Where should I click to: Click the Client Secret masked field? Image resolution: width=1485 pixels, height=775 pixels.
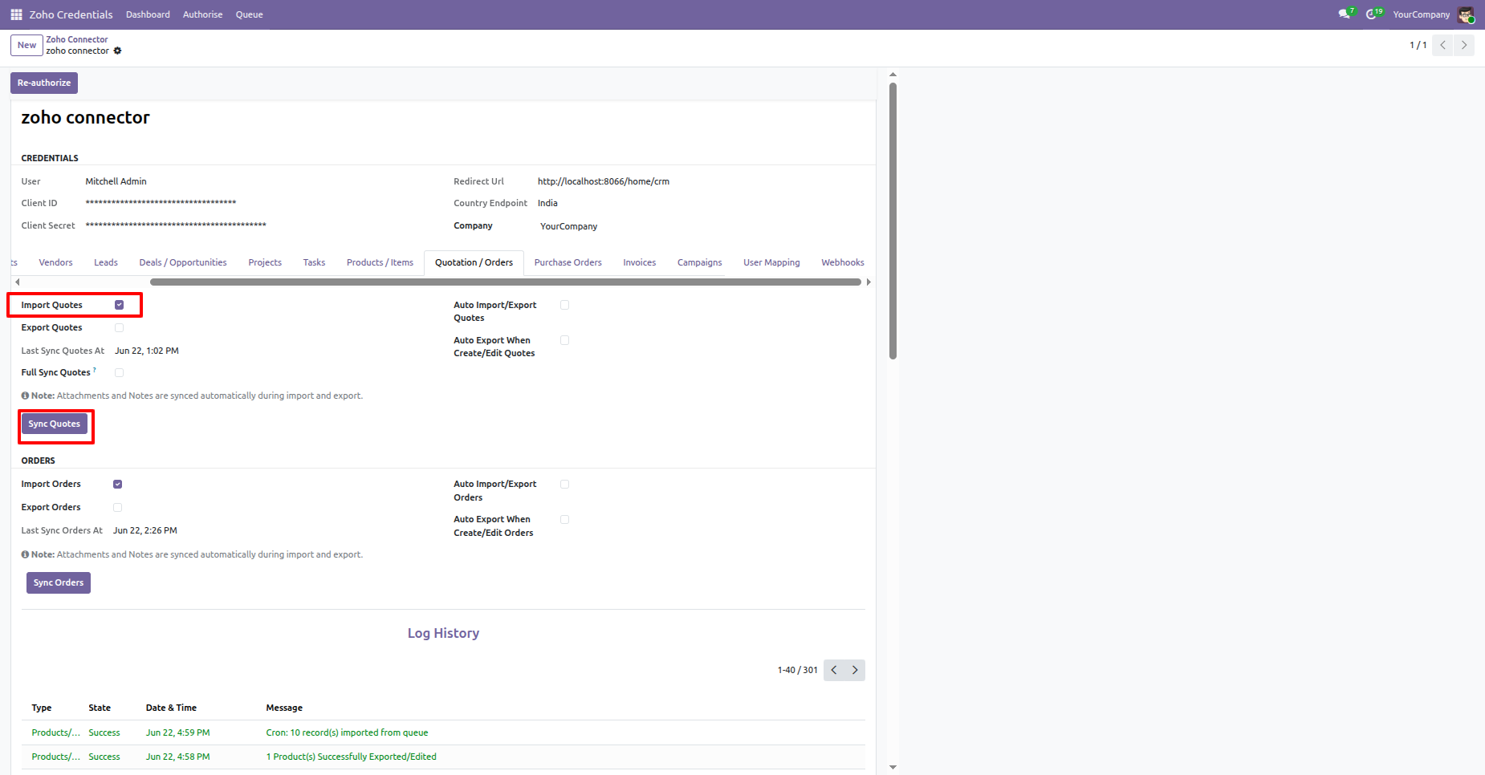coord(176,225)
